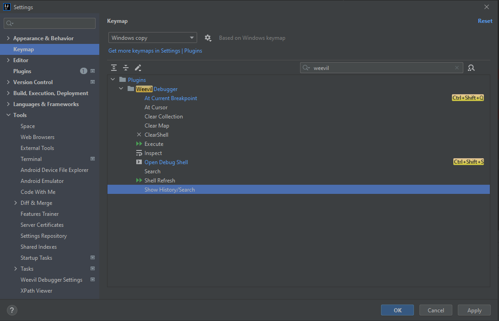Open Weevil Debugger Settings page

pos(52,280)
